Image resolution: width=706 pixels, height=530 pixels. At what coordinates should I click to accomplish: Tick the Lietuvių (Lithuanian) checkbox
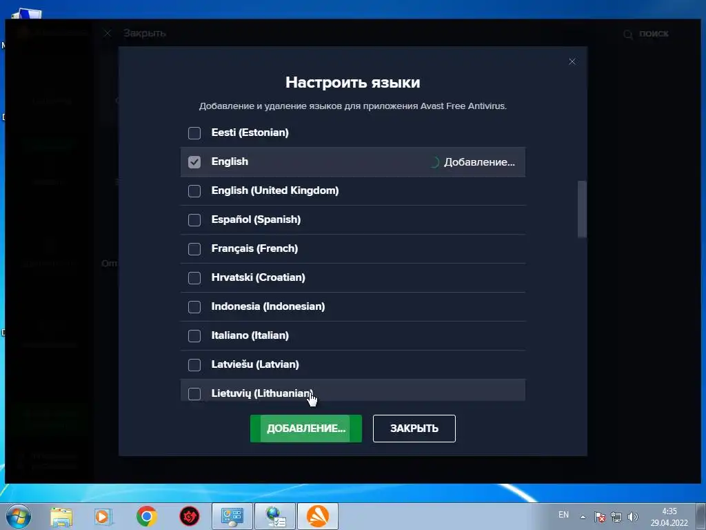194,393
